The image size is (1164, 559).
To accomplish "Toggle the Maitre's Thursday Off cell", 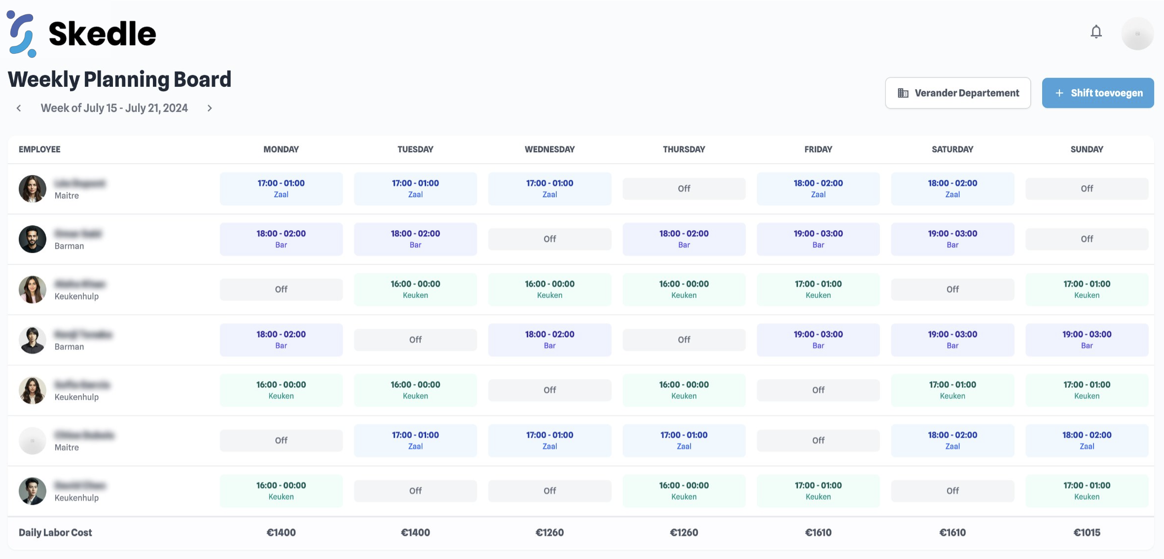I will (x=684, y=188).
